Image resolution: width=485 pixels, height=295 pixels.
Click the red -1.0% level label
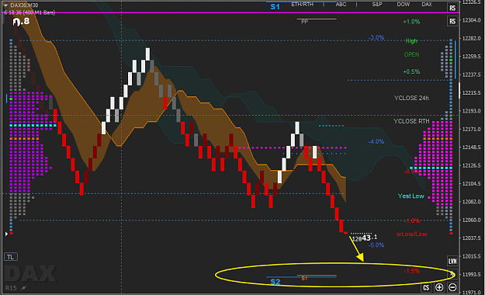click(x=412, y=220)
